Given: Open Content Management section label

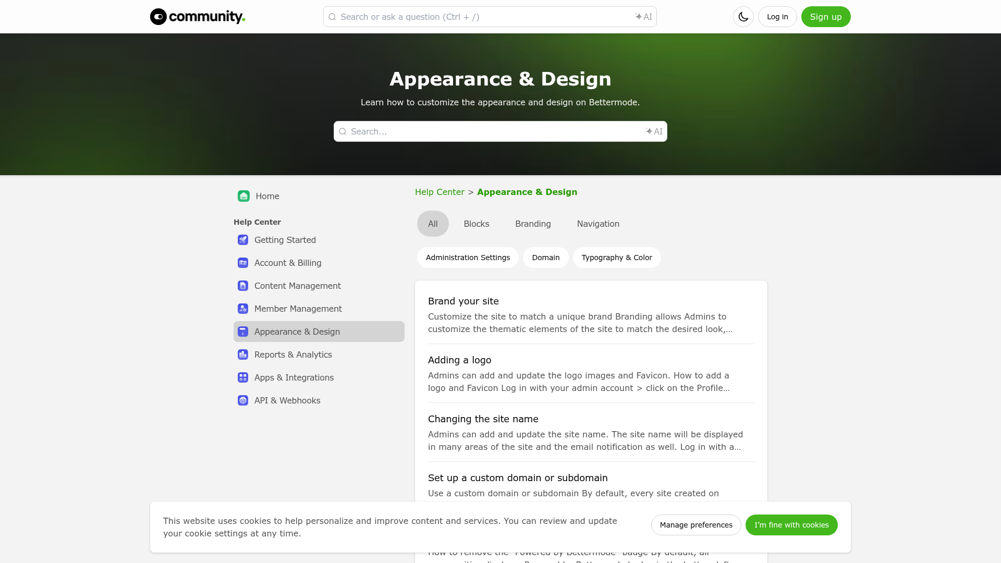Looking at the screenshot, I should [x=297, y=286].
